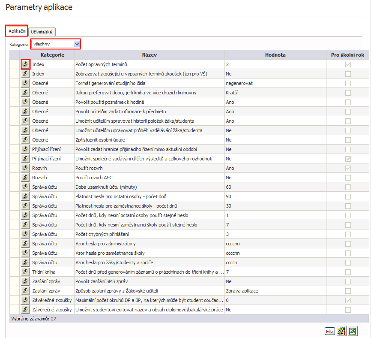Click edit icon for 'Zpřístupnit osobní údaje'
371x338 pixels.
[25, 140]
